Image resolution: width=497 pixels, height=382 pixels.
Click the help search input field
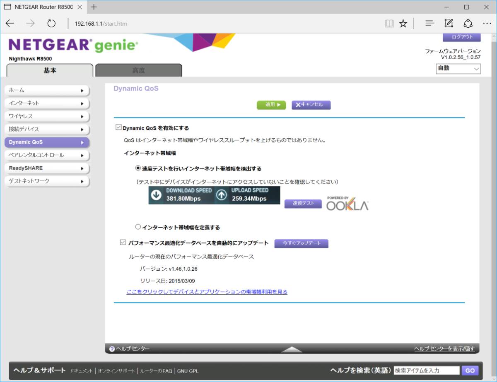click(427, 370)
